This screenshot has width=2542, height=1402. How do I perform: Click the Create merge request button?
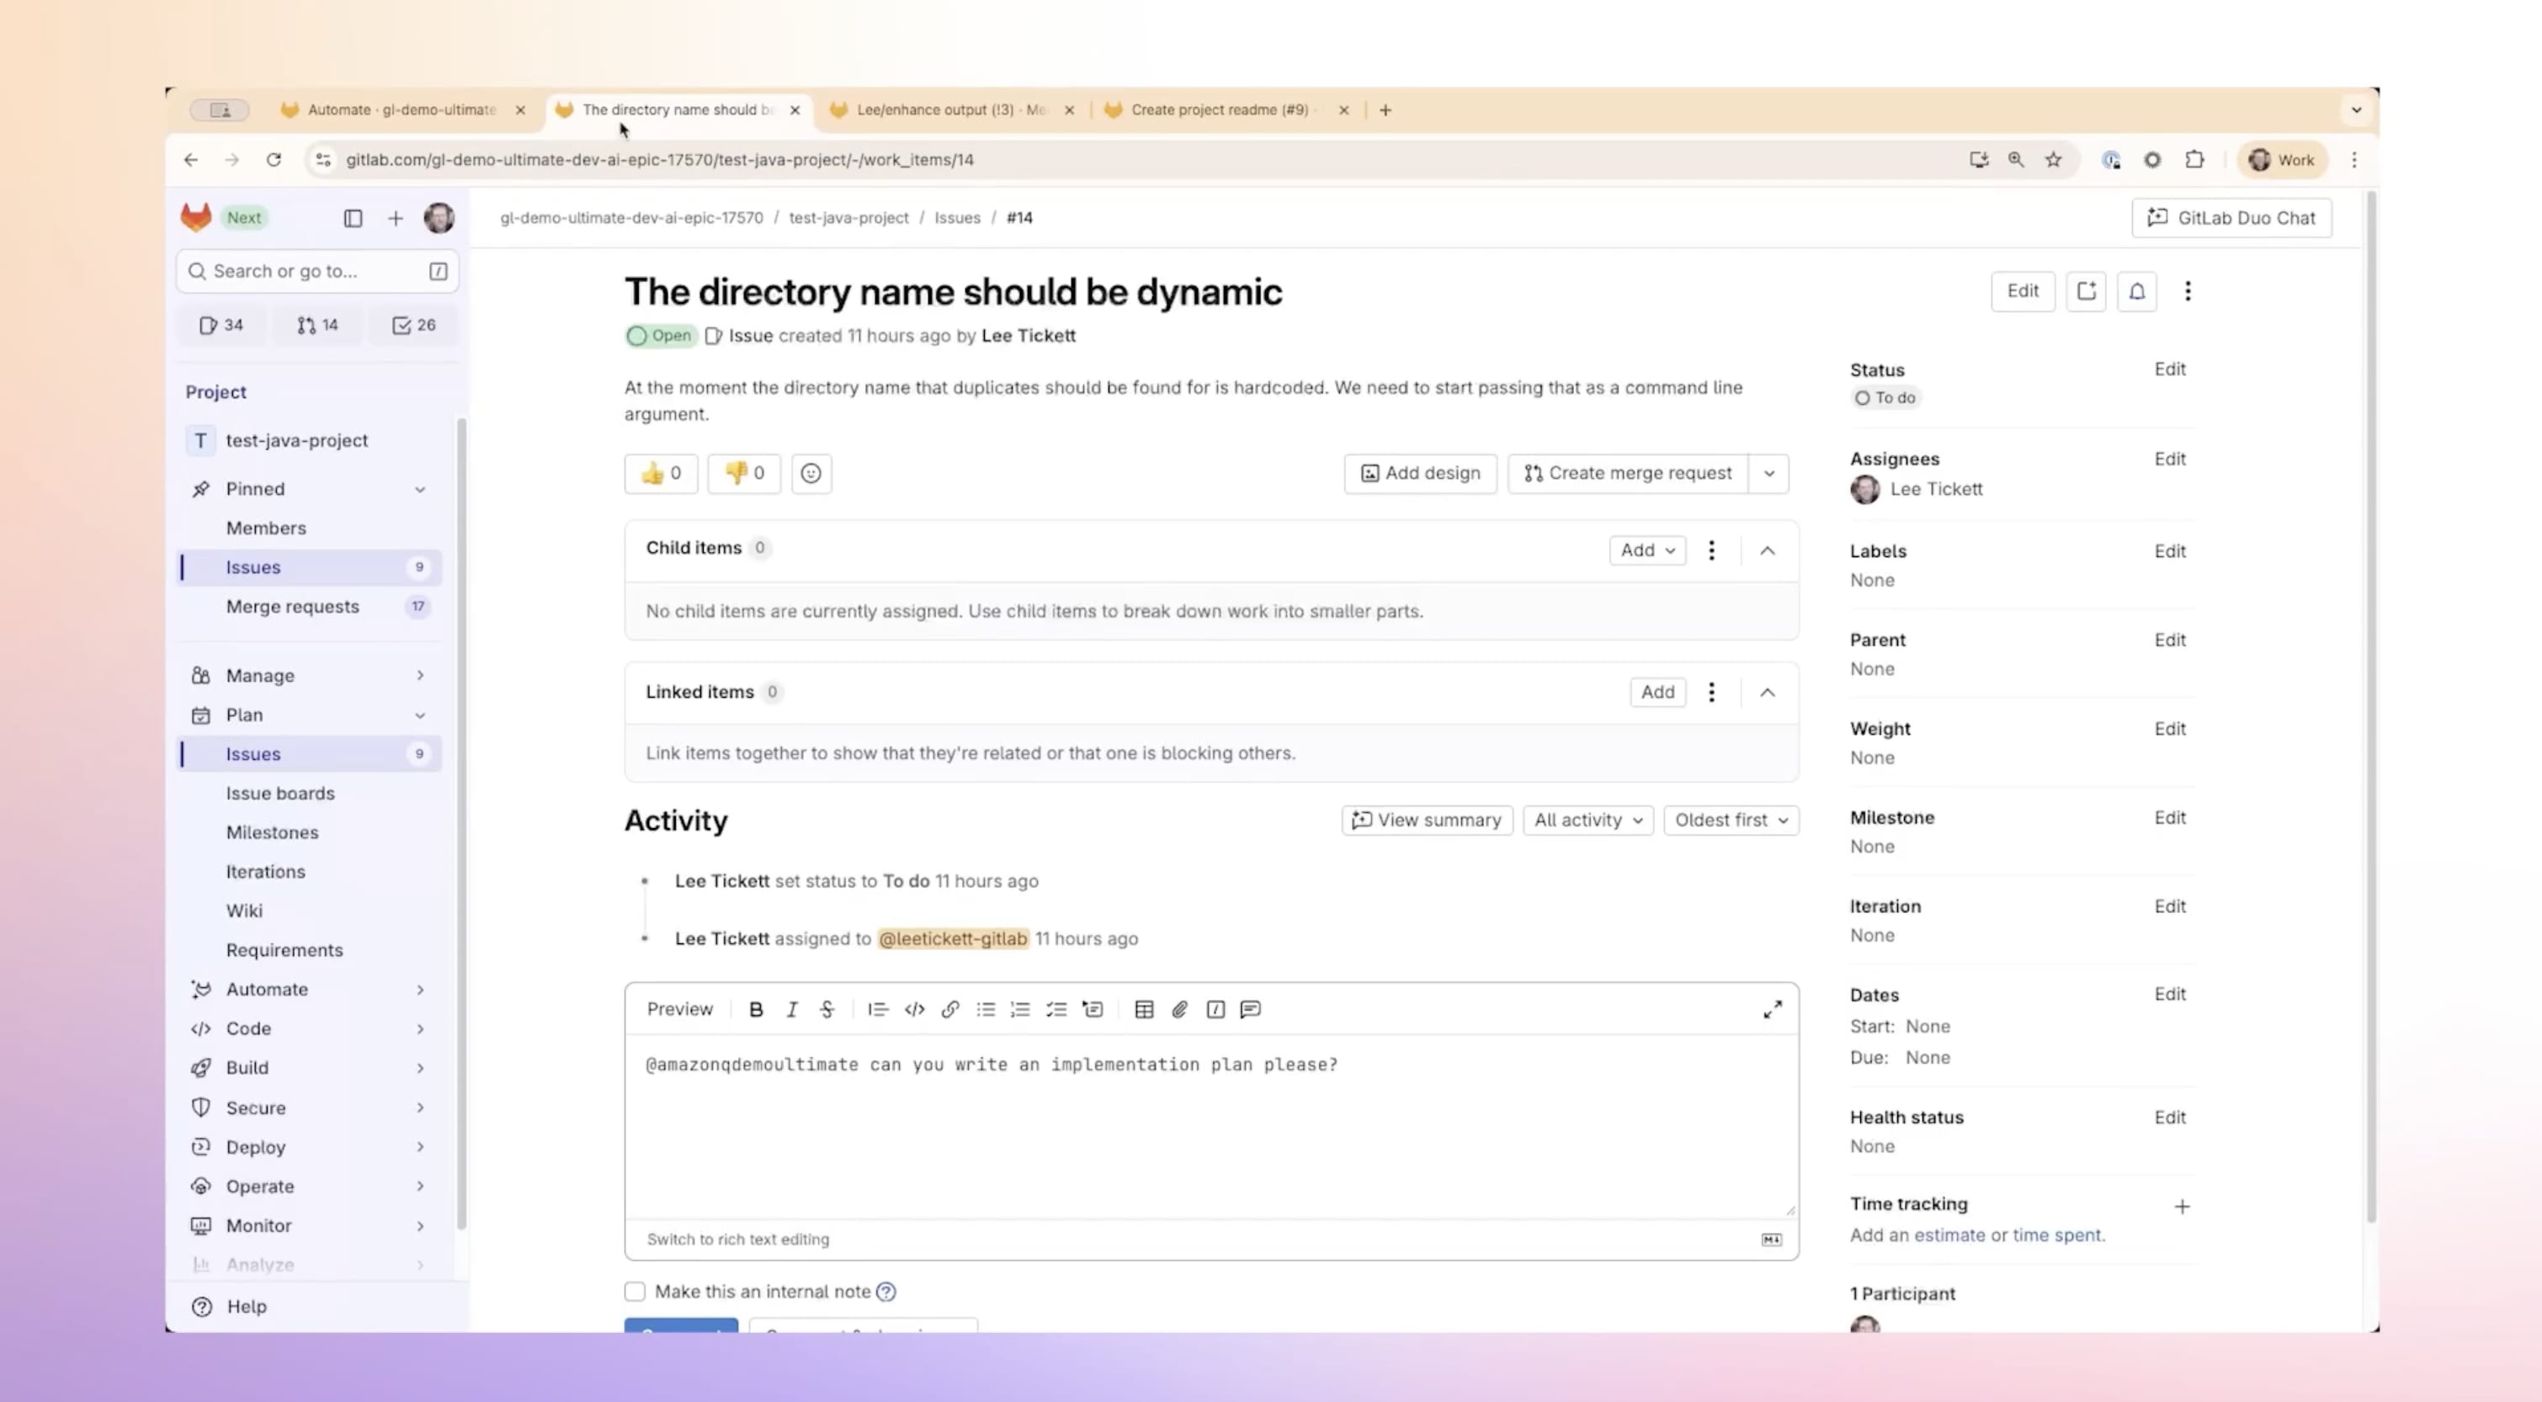(1627, 474)
